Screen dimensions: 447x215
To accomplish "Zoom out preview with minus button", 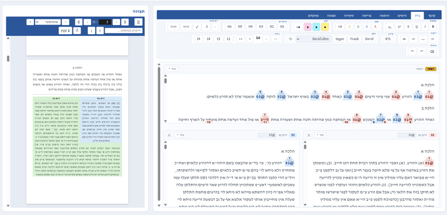I will pos(65,22).
